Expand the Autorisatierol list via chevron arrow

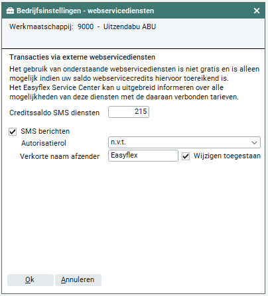254,143
